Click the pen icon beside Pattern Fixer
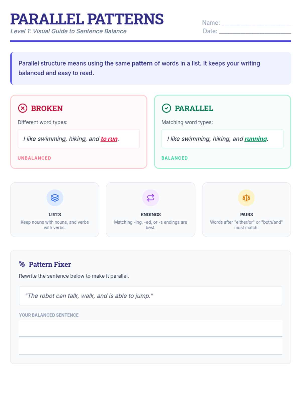This screenshot has width=301, height=402. coord(22,264)
